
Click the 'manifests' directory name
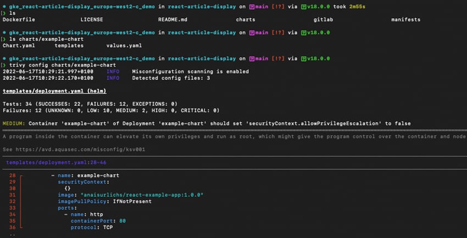pyautogui.click(x=405, y=20)
